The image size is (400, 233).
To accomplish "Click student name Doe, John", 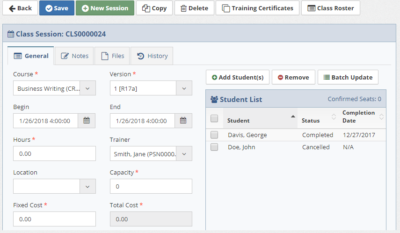I will pos(241,147).
